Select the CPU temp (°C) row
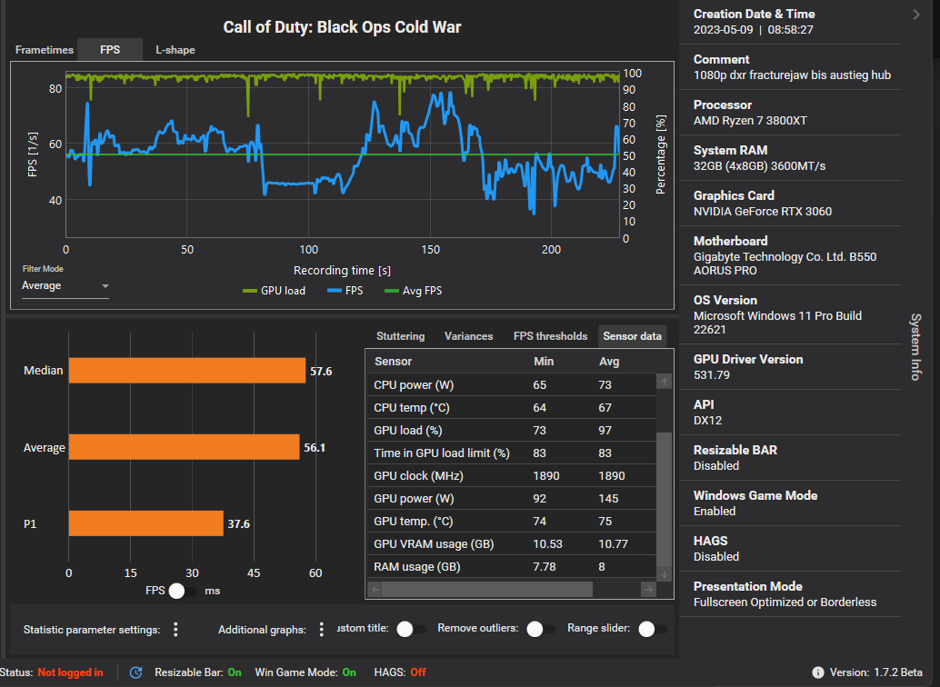The height and width of the screenshot is (687, 940). tap(511, 408)
